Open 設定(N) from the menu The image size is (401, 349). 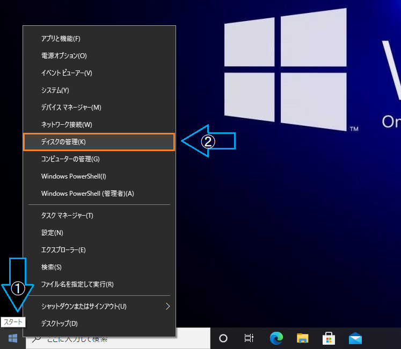(99, 233)
